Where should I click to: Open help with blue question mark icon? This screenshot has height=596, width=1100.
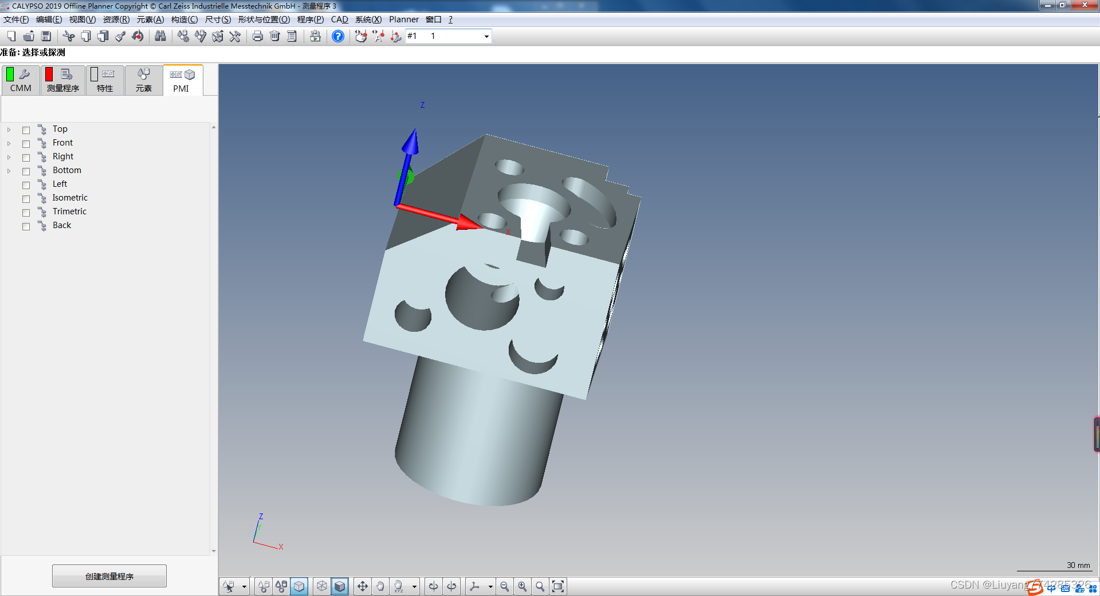(338, 36)
